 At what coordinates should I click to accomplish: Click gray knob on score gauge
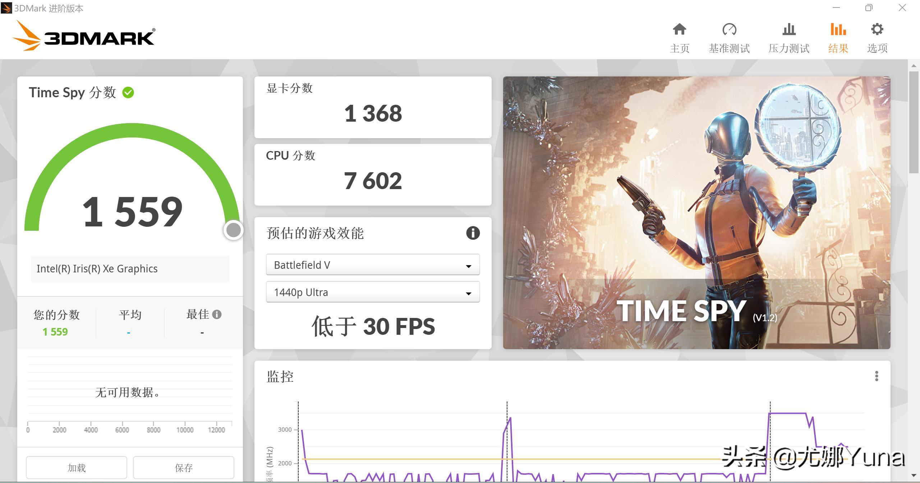234,230
